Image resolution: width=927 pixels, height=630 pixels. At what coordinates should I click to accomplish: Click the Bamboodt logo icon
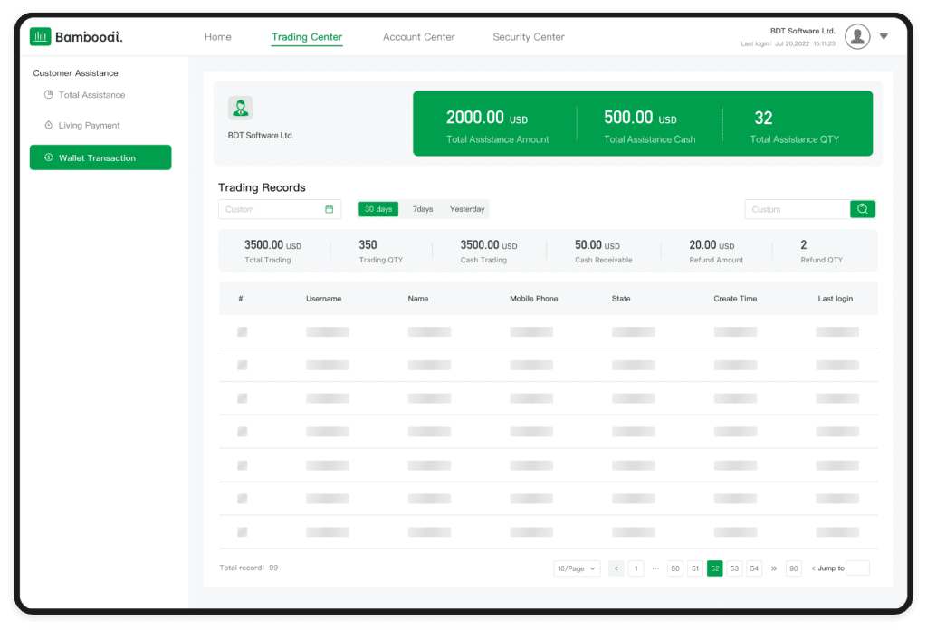40,37
